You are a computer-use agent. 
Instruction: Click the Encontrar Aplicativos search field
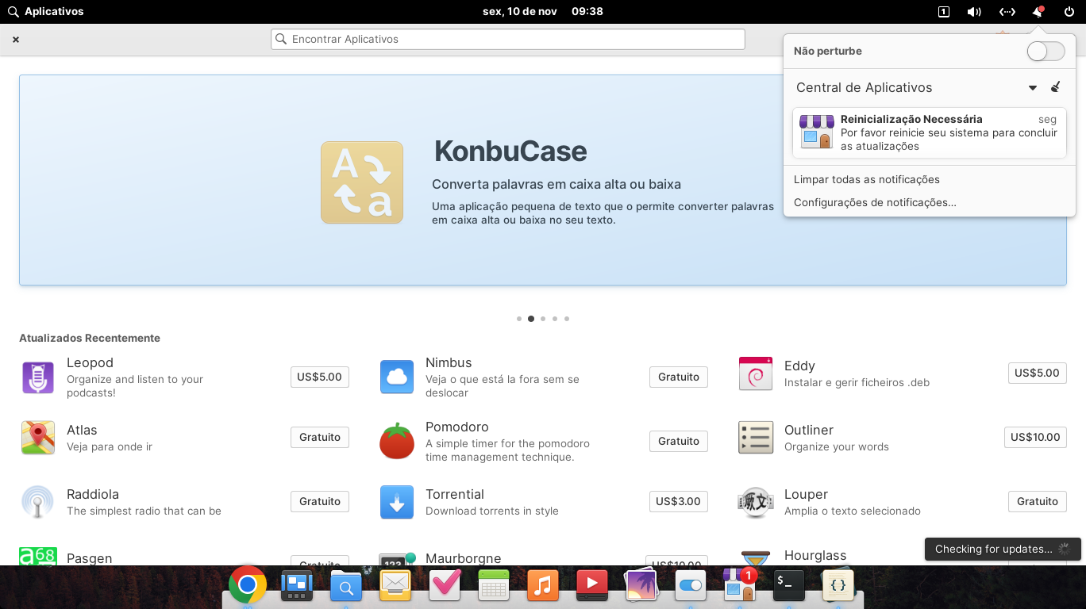coord(508,39)
